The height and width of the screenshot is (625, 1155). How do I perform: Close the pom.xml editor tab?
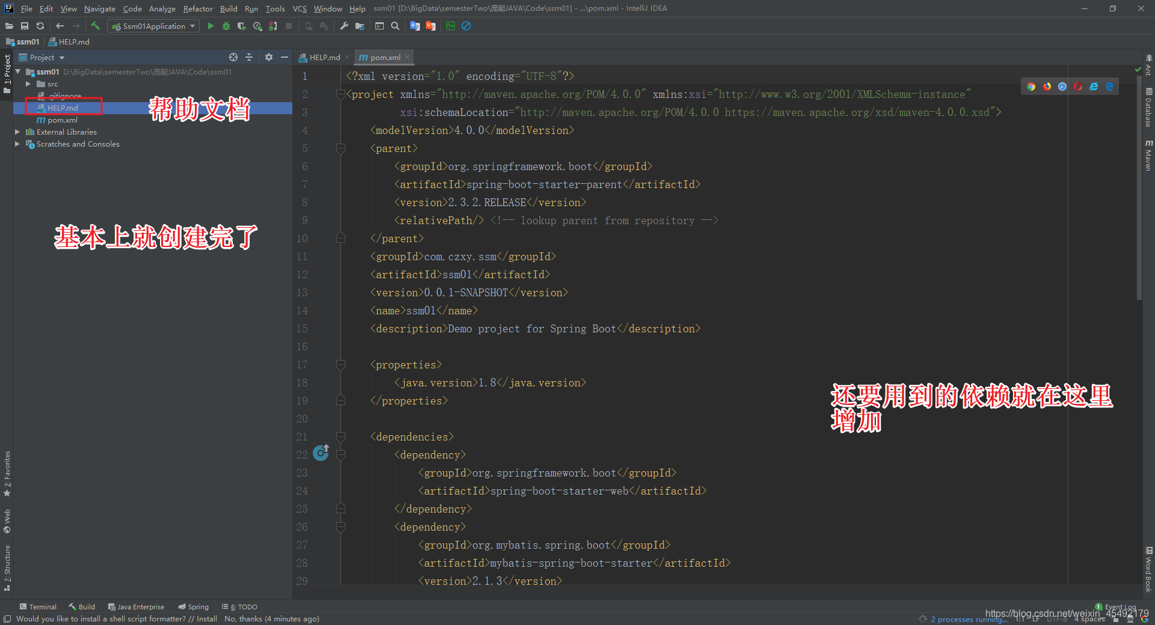(x=407, y=57)
